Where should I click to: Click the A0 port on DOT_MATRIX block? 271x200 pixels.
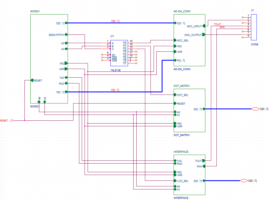(x=175, y=112)
